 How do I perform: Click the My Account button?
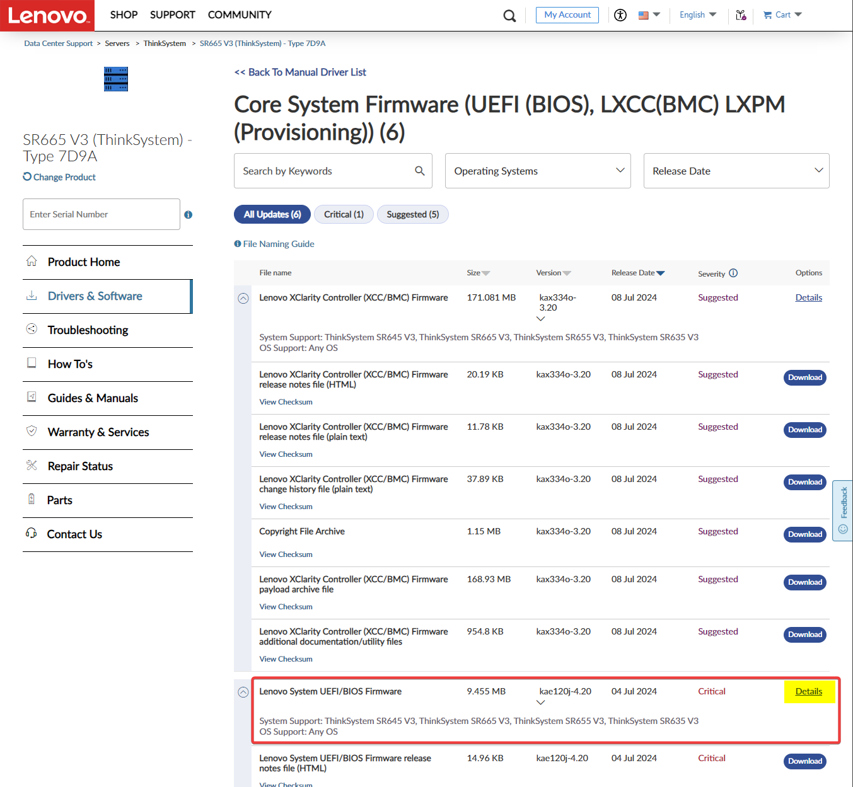[567, 15]
